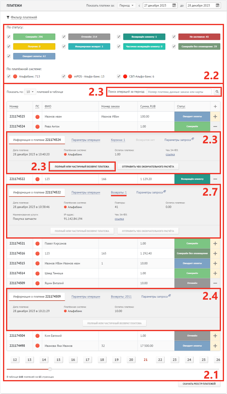Image resolution: width=227 pixels, height=394 pixels.
Task: Open the rows per page dropdown
Action: 30,92
